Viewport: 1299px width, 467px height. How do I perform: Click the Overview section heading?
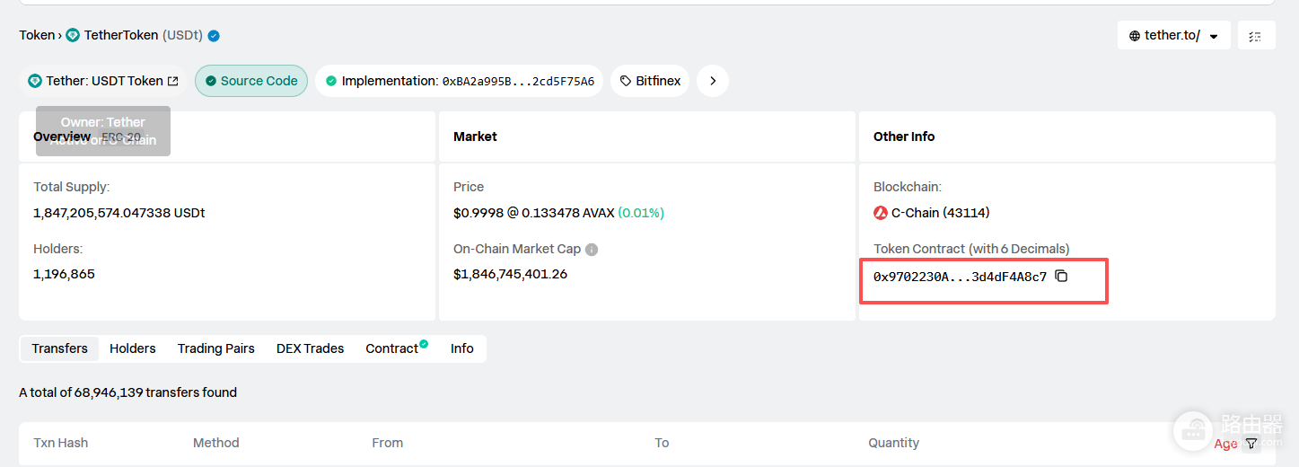[x=62, y=137]
